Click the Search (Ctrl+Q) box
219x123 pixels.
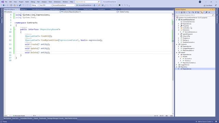point(88,2)
